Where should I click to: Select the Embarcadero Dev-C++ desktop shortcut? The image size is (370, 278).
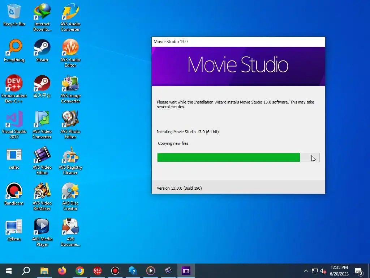pos(14,89)
